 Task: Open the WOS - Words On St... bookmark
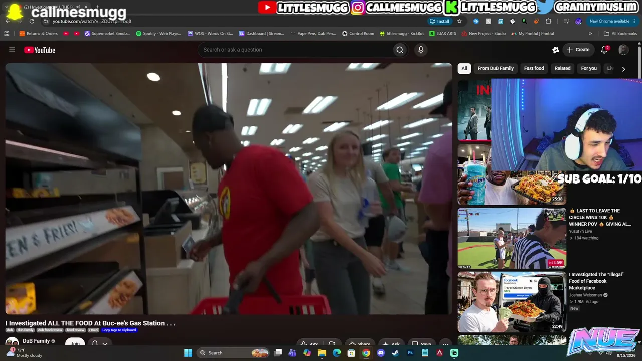click(x=210, y=34)
